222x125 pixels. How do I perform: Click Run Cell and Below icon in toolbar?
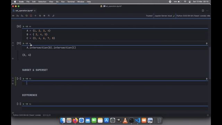(22, 16)
